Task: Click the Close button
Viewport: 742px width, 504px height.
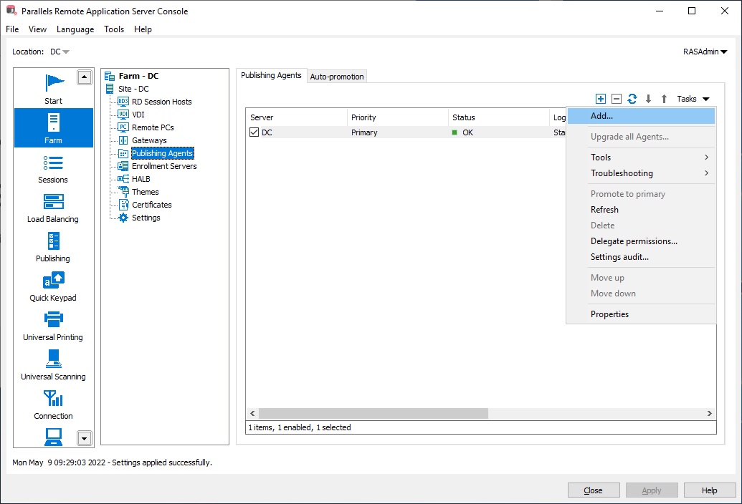Action: [x=594, y=490]
